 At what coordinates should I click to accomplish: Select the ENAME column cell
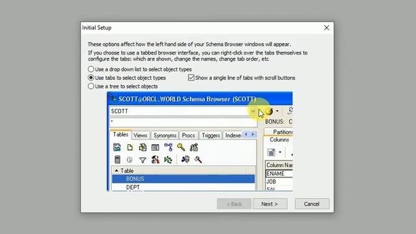pos(279,174)
